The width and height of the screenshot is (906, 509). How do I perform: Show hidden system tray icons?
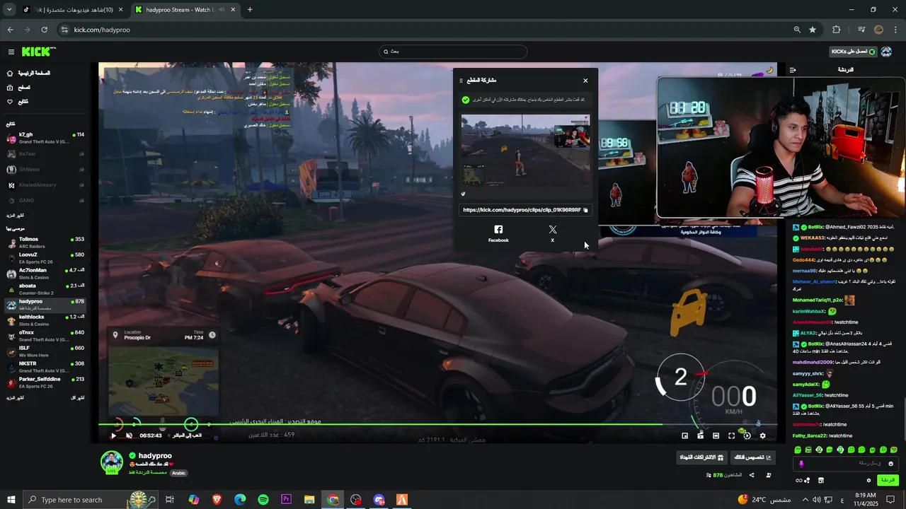(804, 500)
